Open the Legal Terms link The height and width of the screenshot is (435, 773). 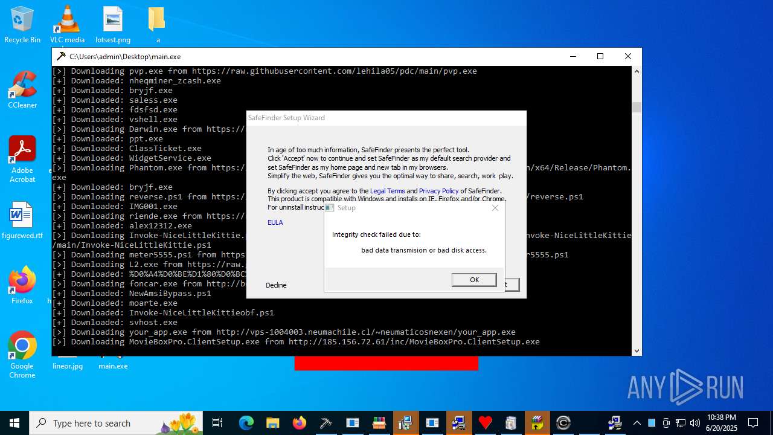click(387, 191)
